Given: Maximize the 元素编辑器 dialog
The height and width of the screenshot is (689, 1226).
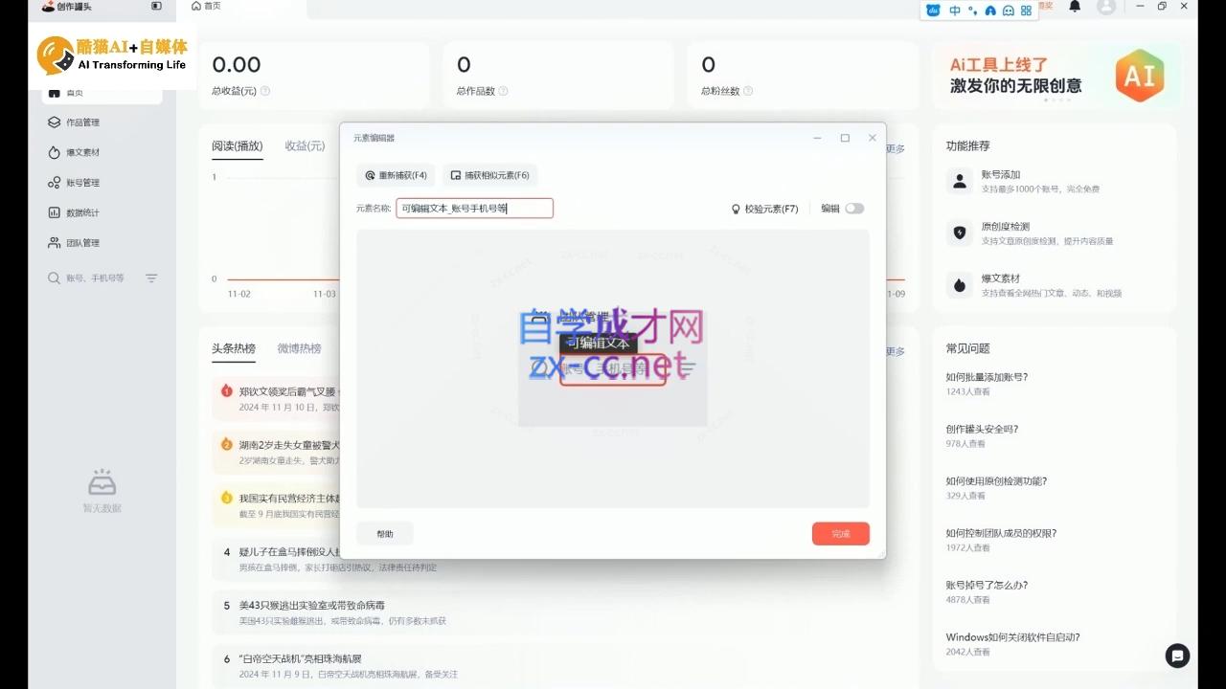Looking at the screenshot, I should 845,138.
